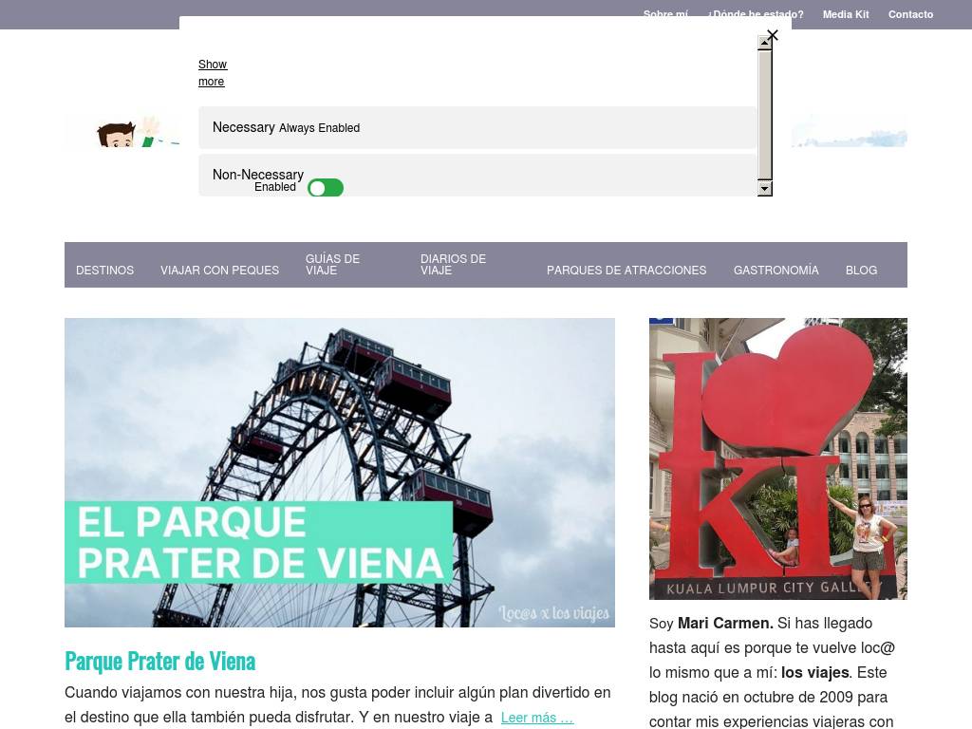Open the Media Kit page

coord(845,14)
